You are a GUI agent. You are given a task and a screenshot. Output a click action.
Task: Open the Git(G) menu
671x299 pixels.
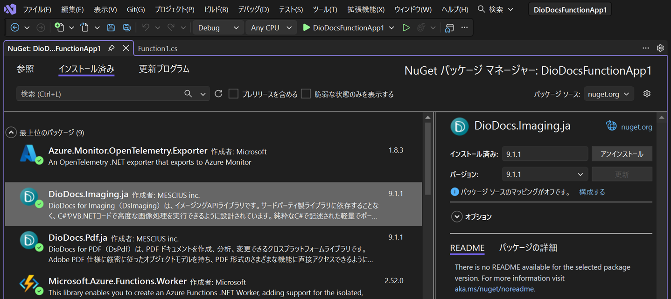(136, 9)
